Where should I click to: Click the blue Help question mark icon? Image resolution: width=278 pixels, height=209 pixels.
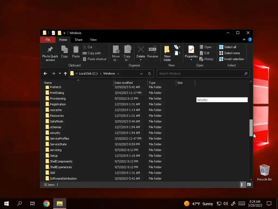[250, 40]
